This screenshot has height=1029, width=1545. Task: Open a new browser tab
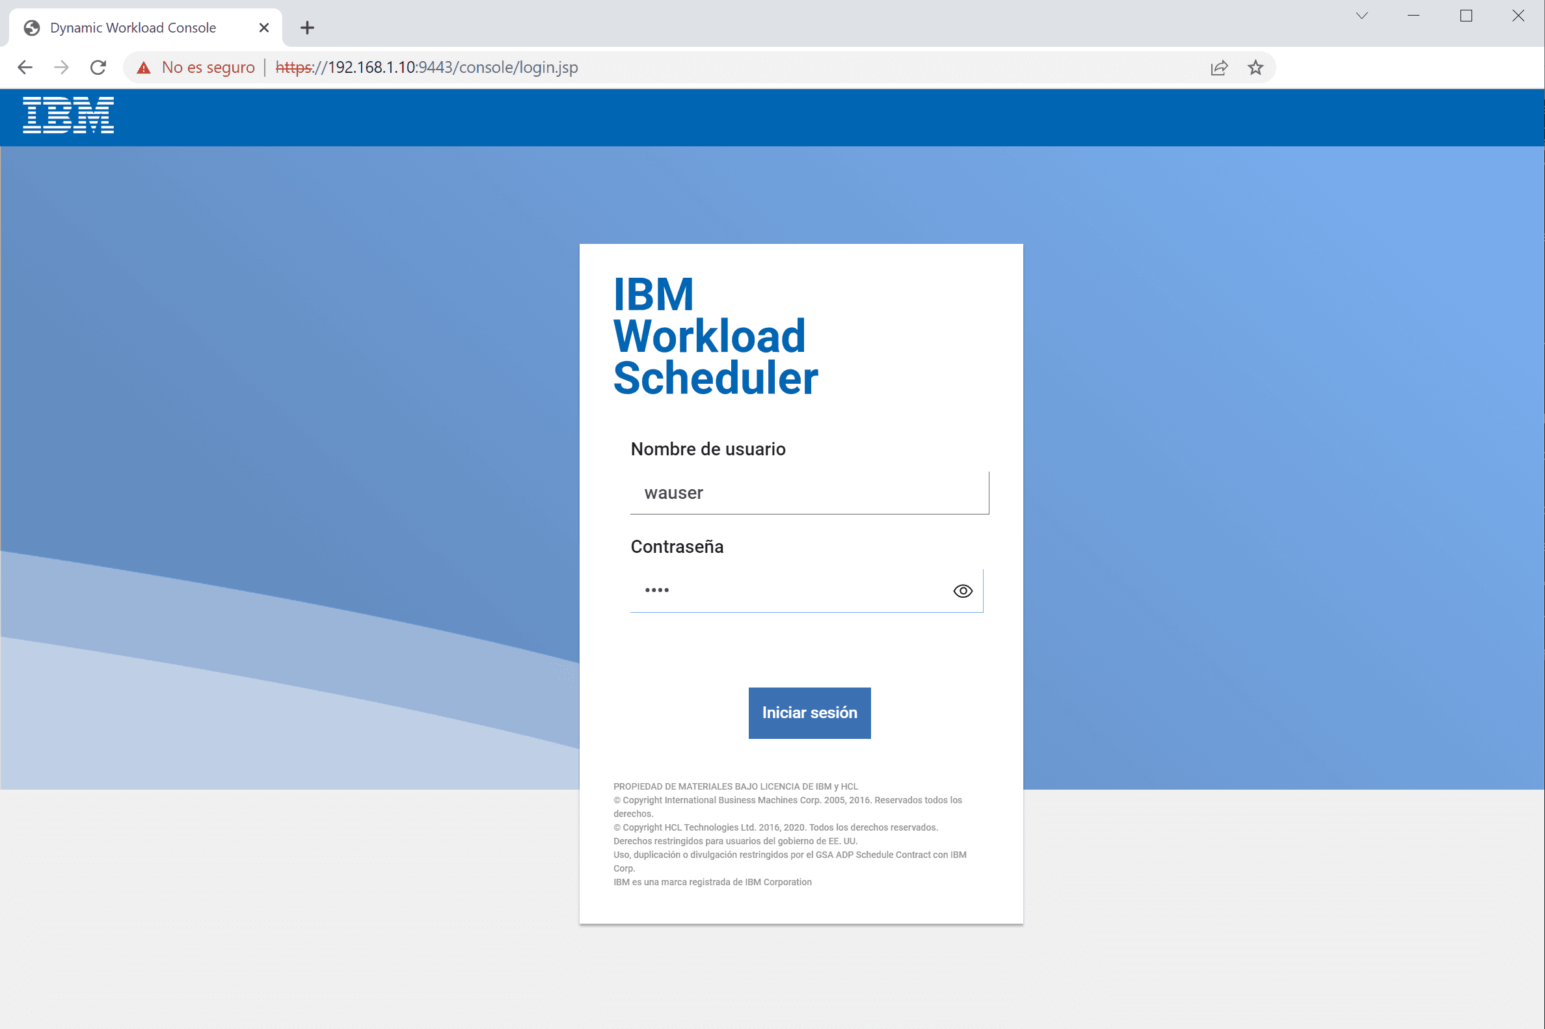point(307,27)
